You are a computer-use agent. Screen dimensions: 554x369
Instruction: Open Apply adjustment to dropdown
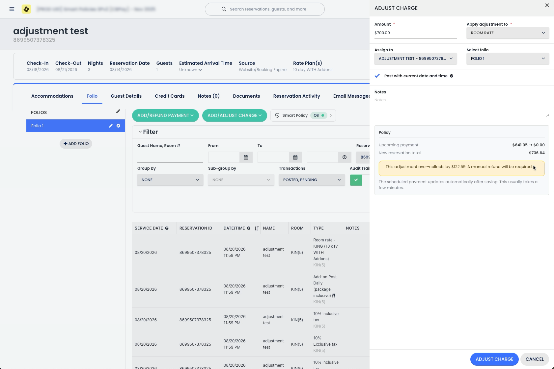[508, 33]
